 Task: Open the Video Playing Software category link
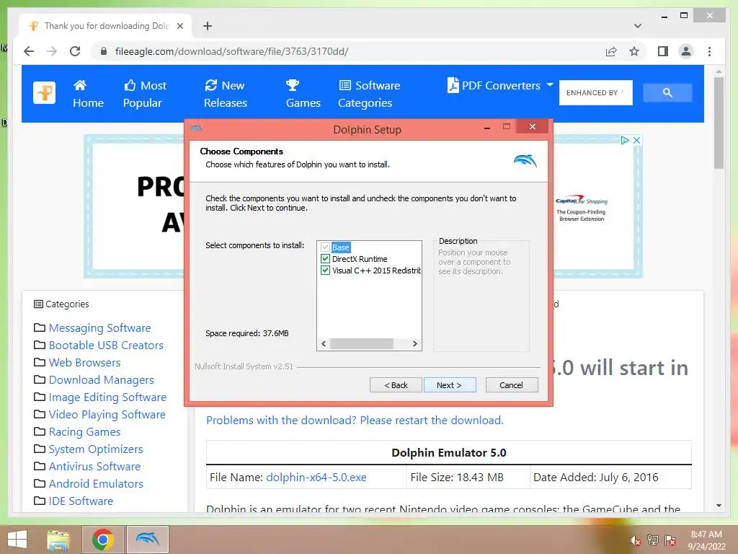click(x=107, y=415)
